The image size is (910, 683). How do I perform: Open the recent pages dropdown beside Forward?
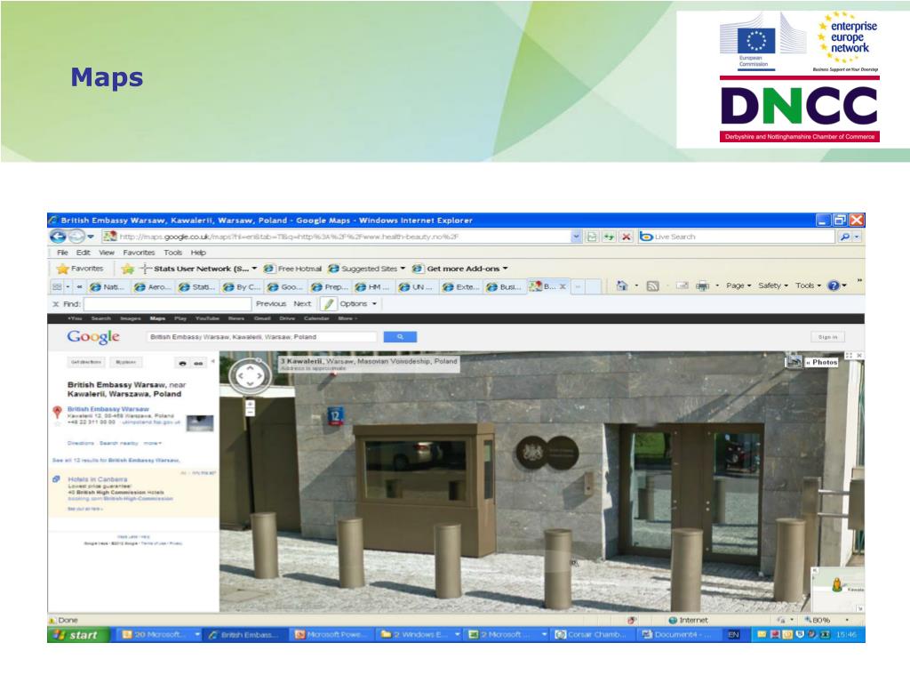(x=91, y=237)
